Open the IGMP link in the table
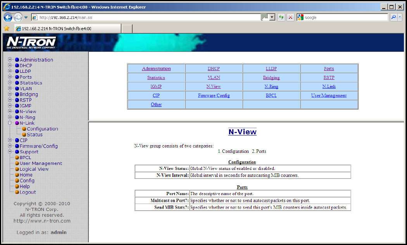This screenshot has height=245, width=407. click(156, 86)
